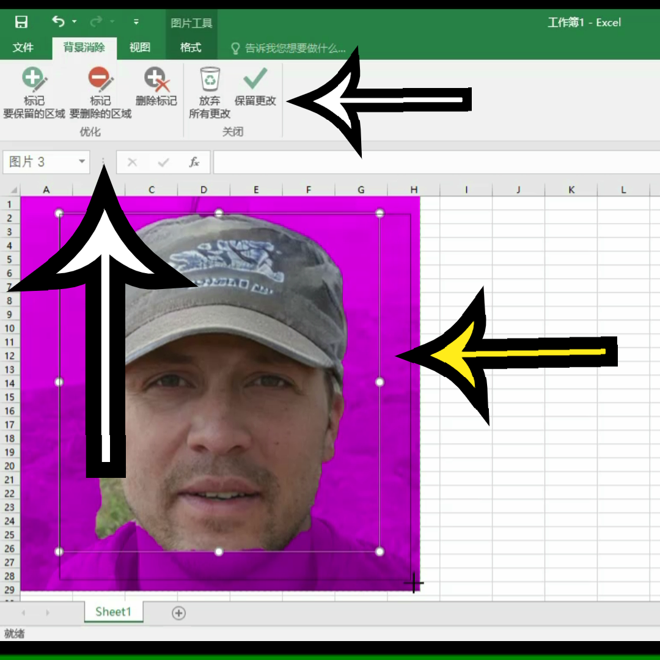The image size is (660, 660).
Task: Select column H header
Action: click(414, 190)
